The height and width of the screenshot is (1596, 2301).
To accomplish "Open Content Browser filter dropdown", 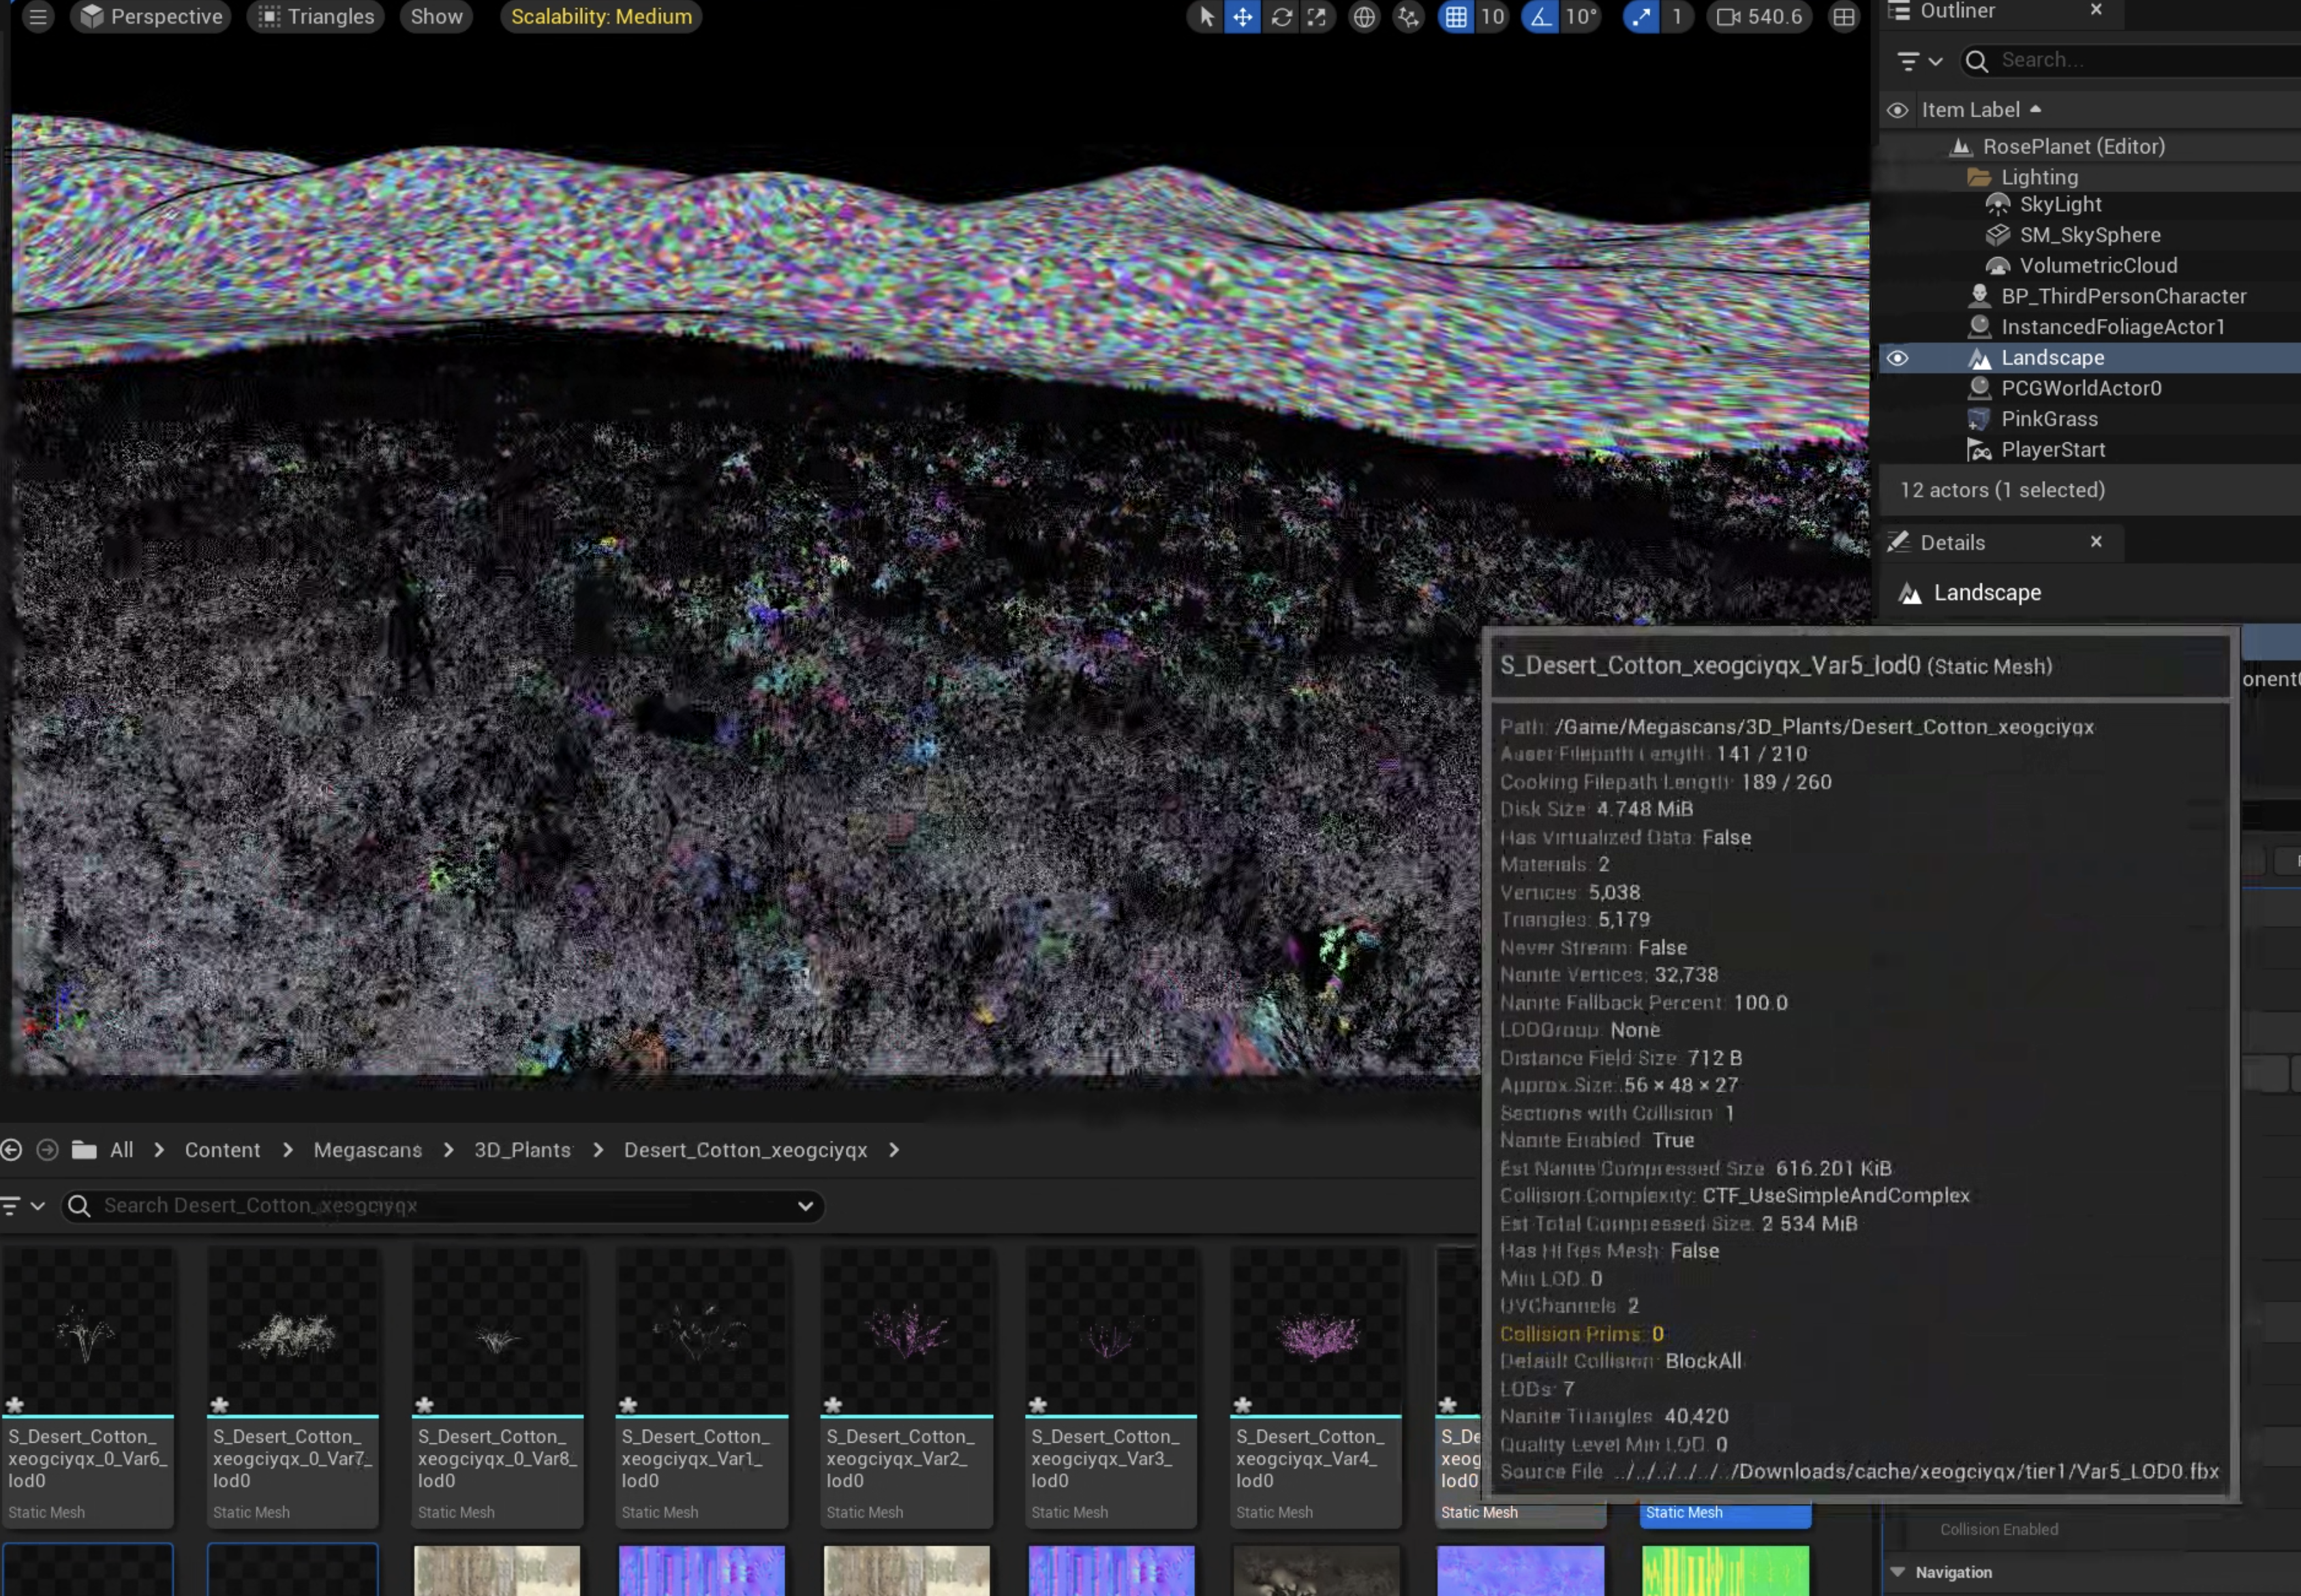I will 24,1206.
